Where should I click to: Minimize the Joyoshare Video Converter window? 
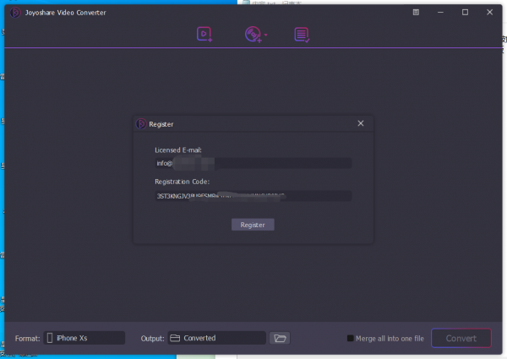(440, 13)
